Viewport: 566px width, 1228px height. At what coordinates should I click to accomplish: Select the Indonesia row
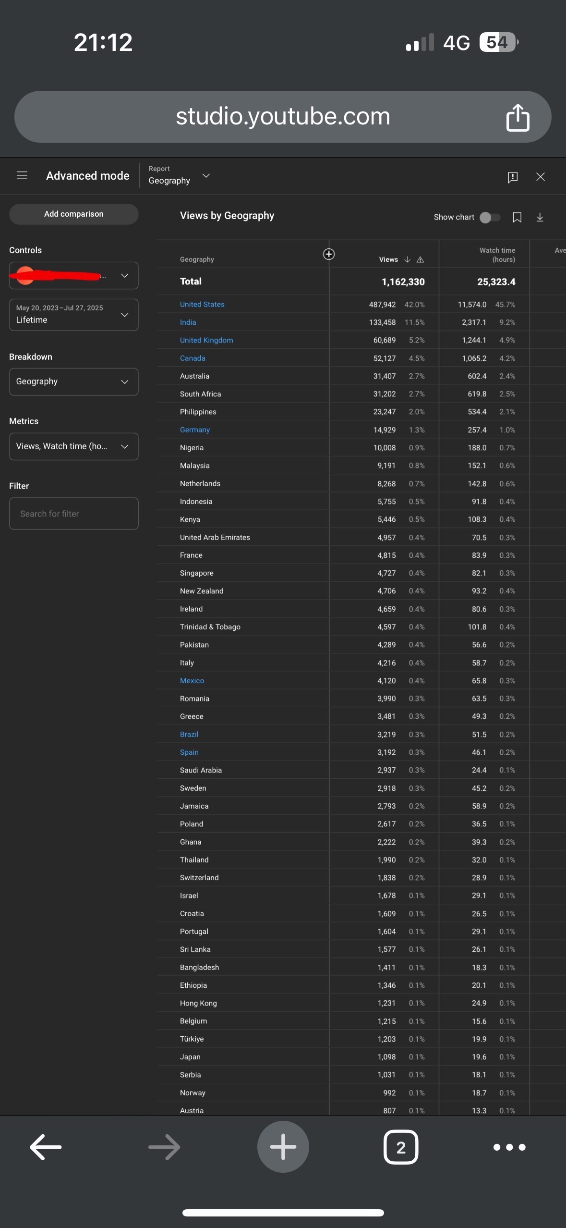pos(361,502)
